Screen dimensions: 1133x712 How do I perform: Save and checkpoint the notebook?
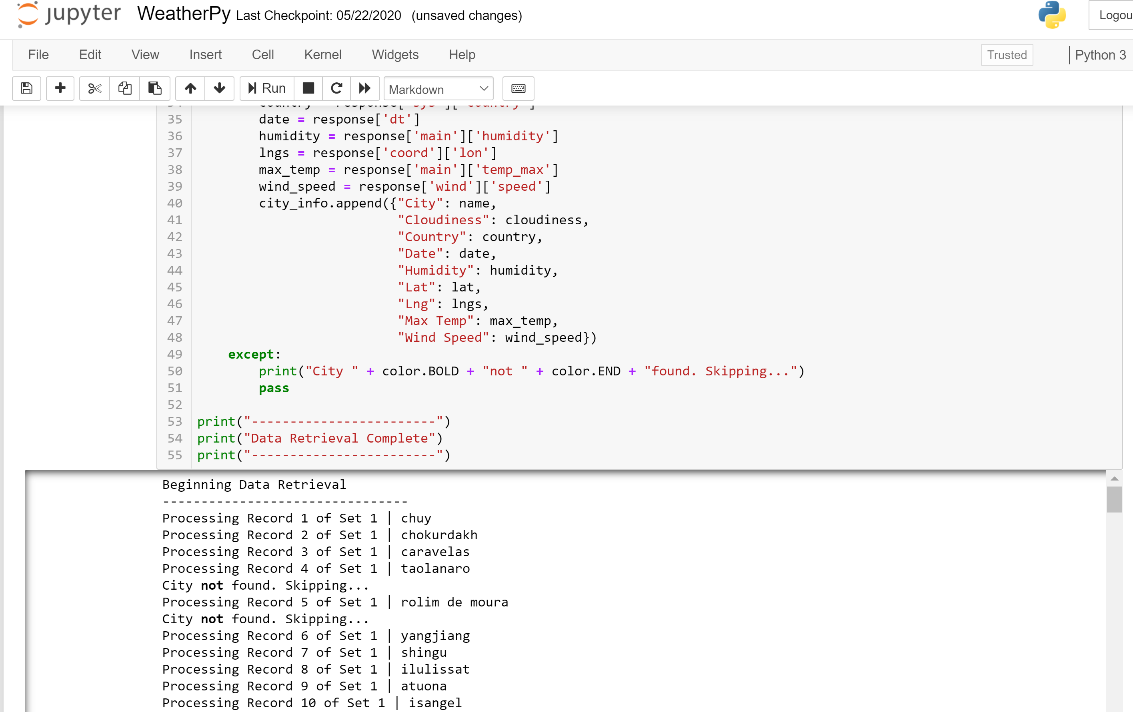coord(26,88)
